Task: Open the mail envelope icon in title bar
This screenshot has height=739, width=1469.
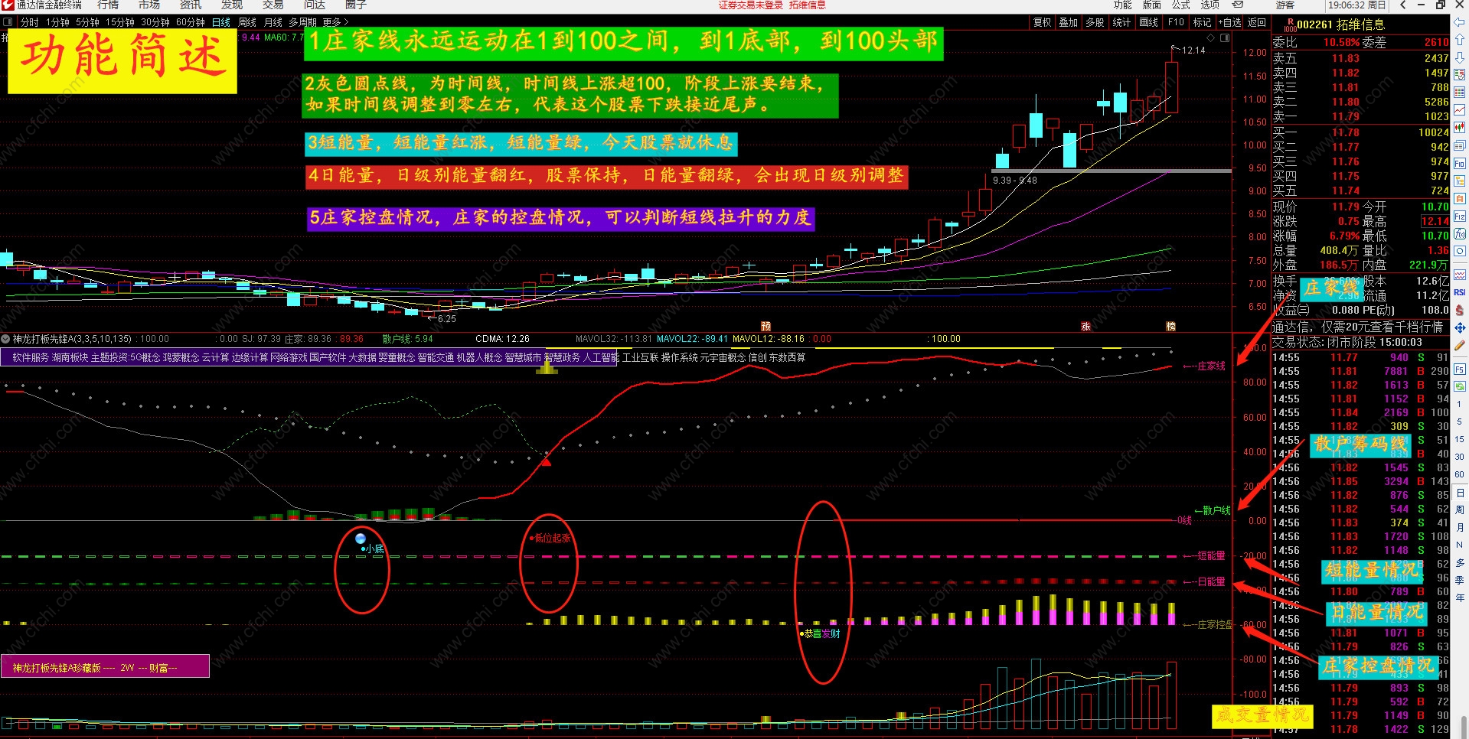Action: click(1237, 5)
